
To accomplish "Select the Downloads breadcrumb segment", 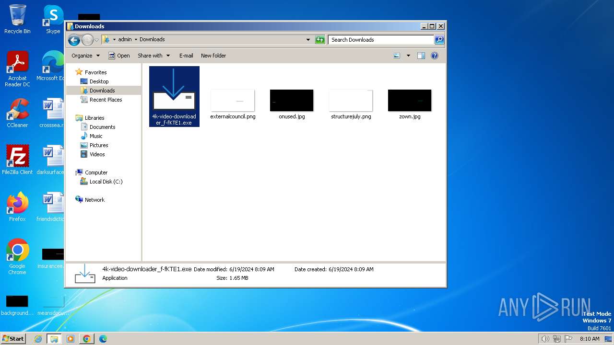I will coord(152,39).
